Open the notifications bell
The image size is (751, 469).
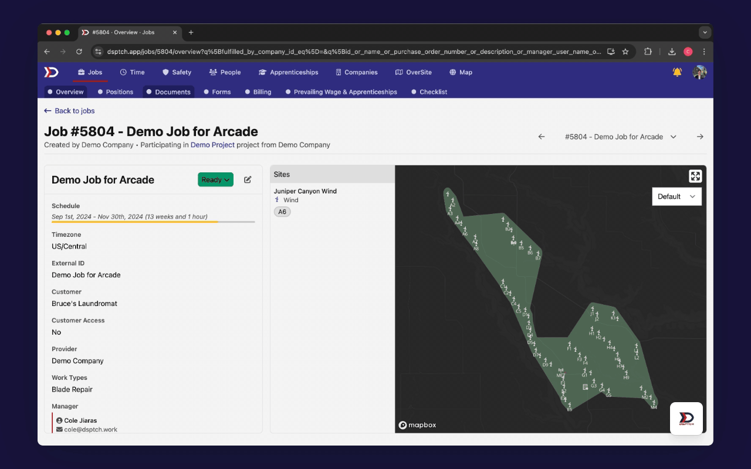click(x=677, y=72)
